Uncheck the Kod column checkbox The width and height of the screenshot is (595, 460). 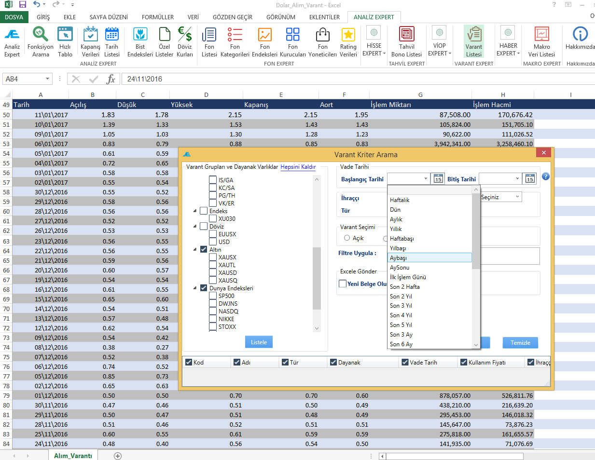[189, 363]
